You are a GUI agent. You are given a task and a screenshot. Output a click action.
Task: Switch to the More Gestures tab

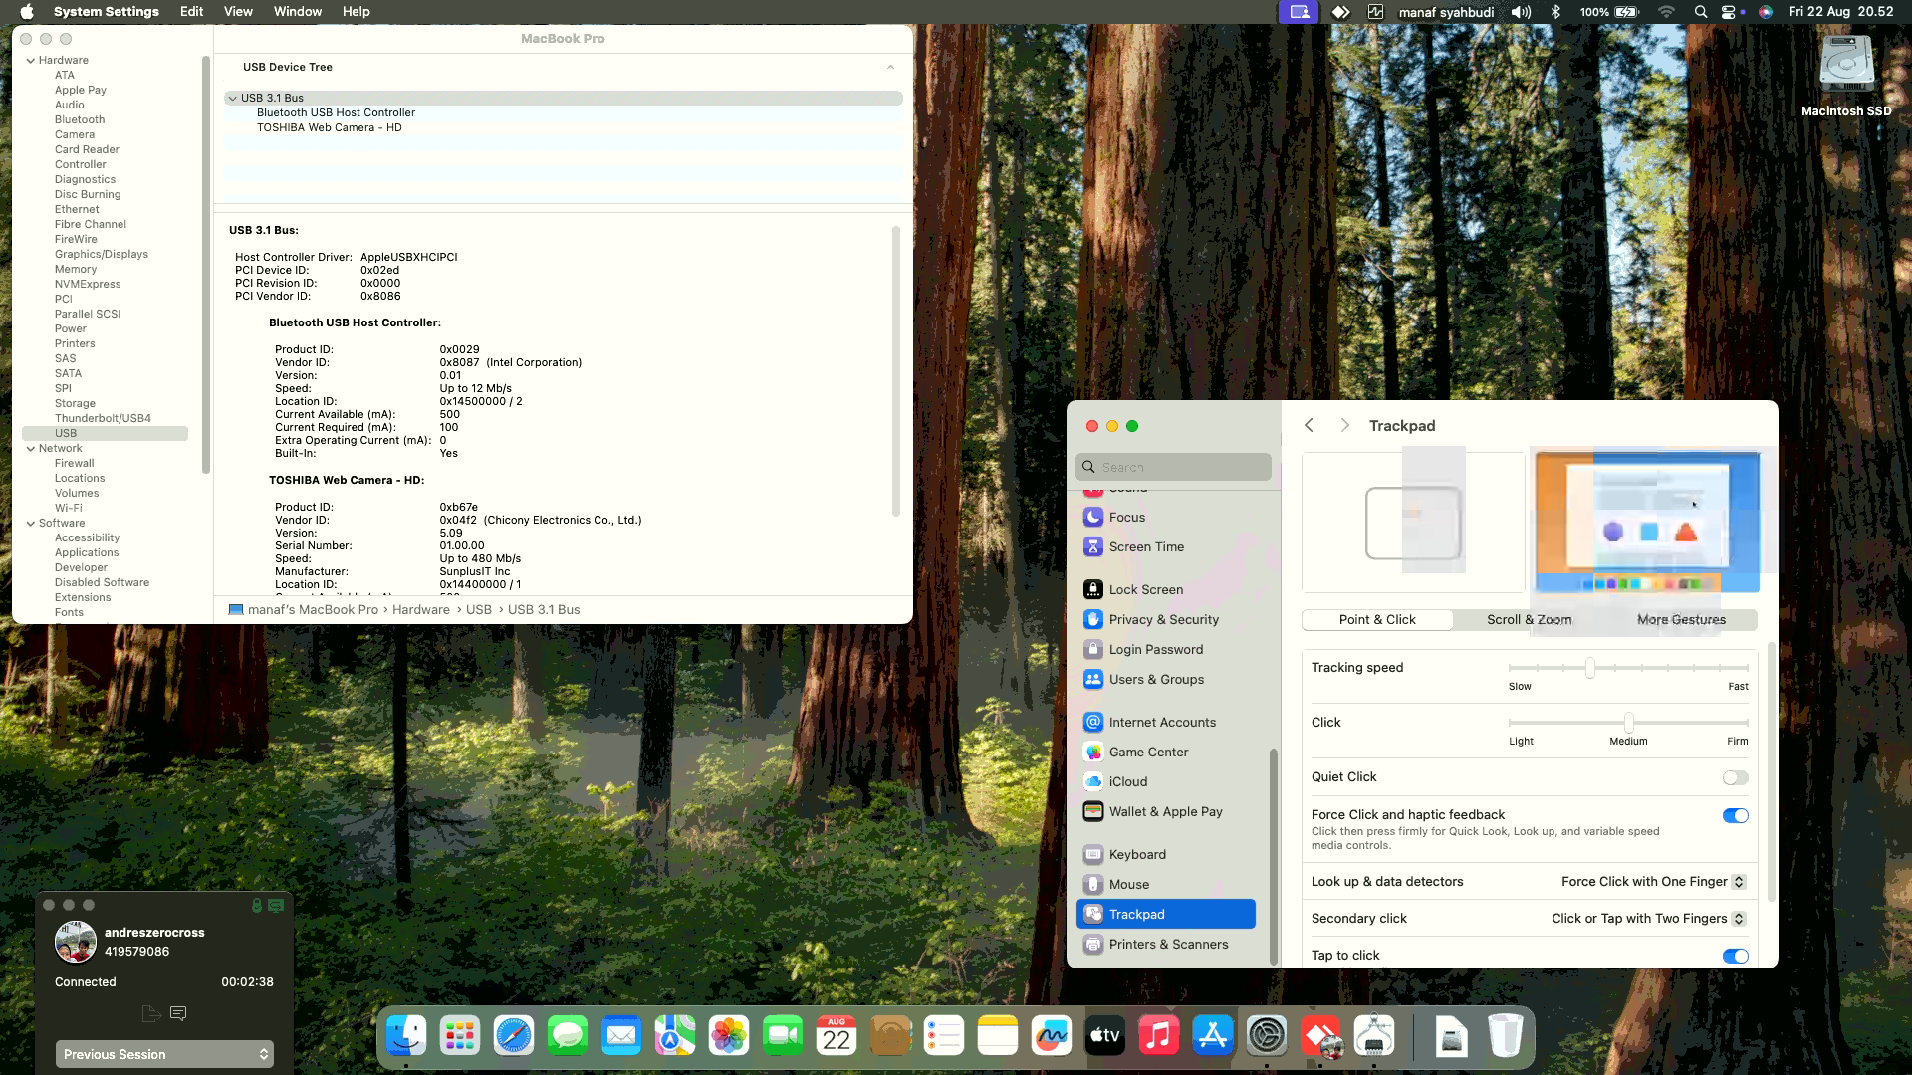click(x=1681, y=619)
